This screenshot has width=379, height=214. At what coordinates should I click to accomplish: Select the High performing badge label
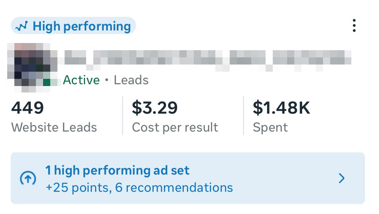(x=81, y=26)
